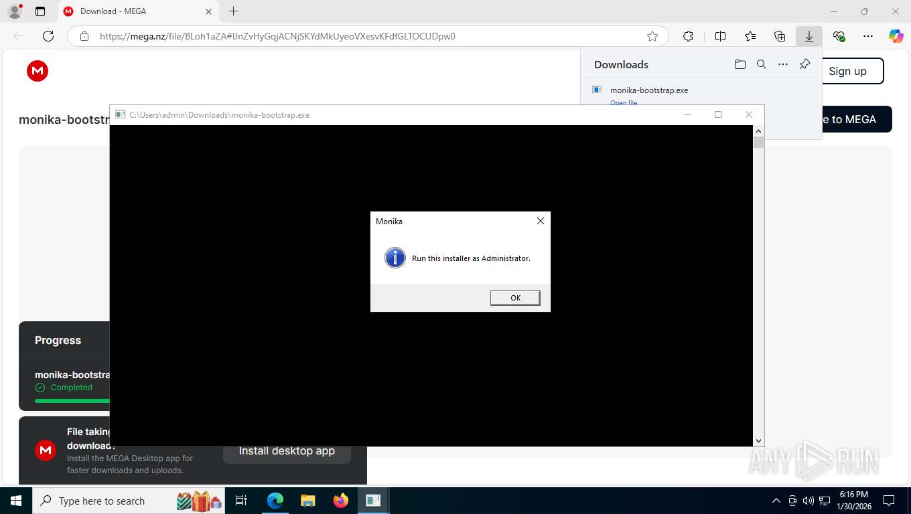Image resolution: width=911 pixels, height=514 pixels.
Task: Open the Extensions puzzle icon
Action: click(x=688, y=36)
